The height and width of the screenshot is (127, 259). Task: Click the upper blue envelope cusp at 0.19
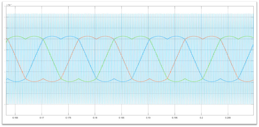[x=150, y=39]
